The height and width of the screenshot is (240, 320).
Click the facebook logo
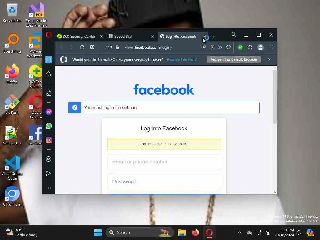tap(164, 90)
